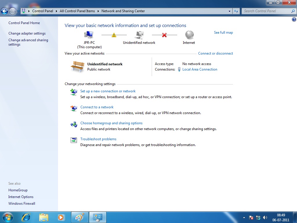Launch Windows Media Player from taskbar
This screenshot has width=297, height=223.
click(x=61, y=217)
